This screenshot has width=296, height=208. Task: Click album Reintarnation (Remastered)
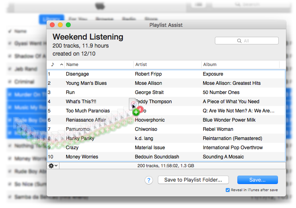pos(233,138)
